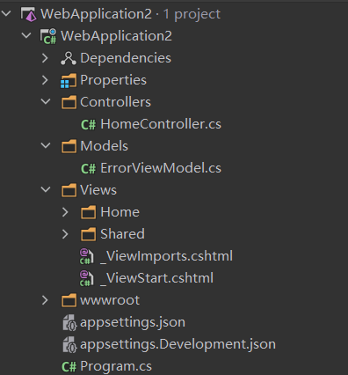Click the Razor icon beside _ViewImports.cshtml

click(x=87, y=256)
